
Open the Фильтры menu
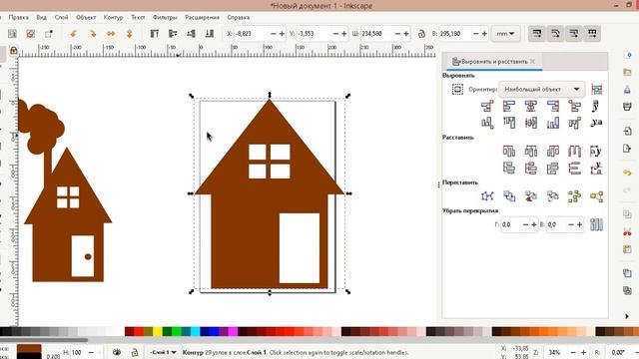(165, 18)
